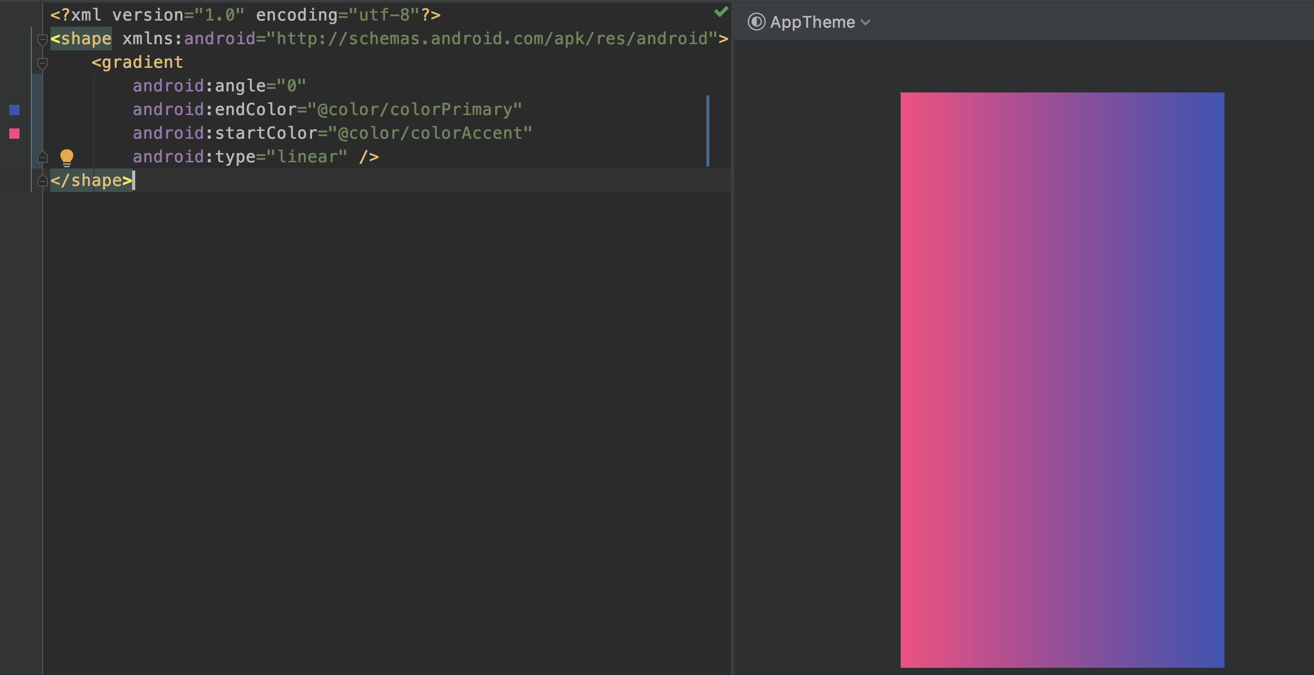
Task: Click the blue vertical change marker line
Action: tap(708, 131)
